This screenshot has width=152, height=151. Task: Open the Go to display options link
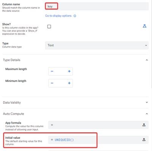click(x=58, y=16)
